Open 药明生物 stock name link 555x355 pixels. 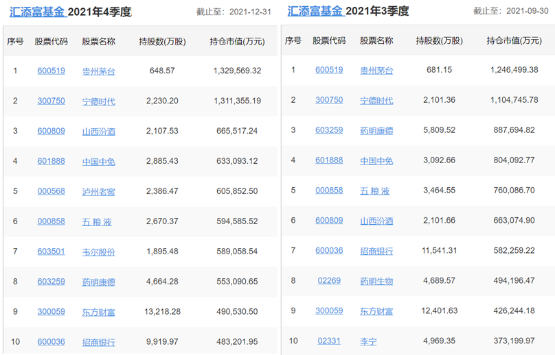(376, 281)
